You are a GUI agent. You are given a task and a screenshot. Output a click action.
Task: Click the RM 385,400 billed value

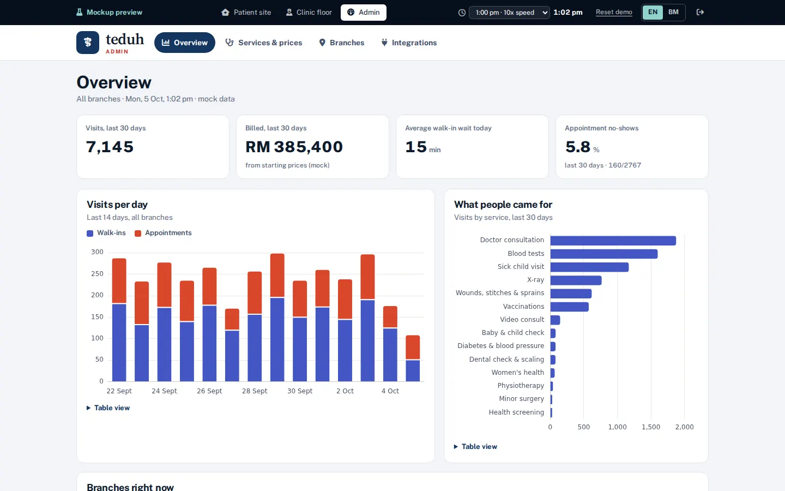[x=294, y=147]
